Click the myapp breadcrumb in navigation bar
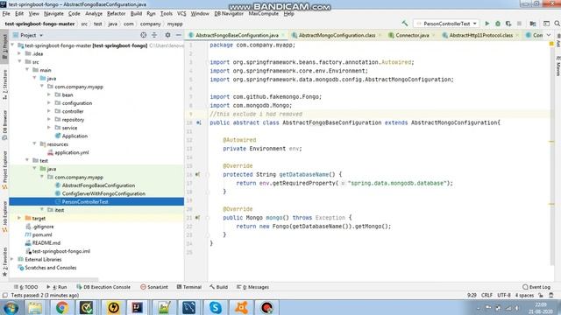Image resolution: width=561 pixels, height=315 pixels. pos(175,24)
